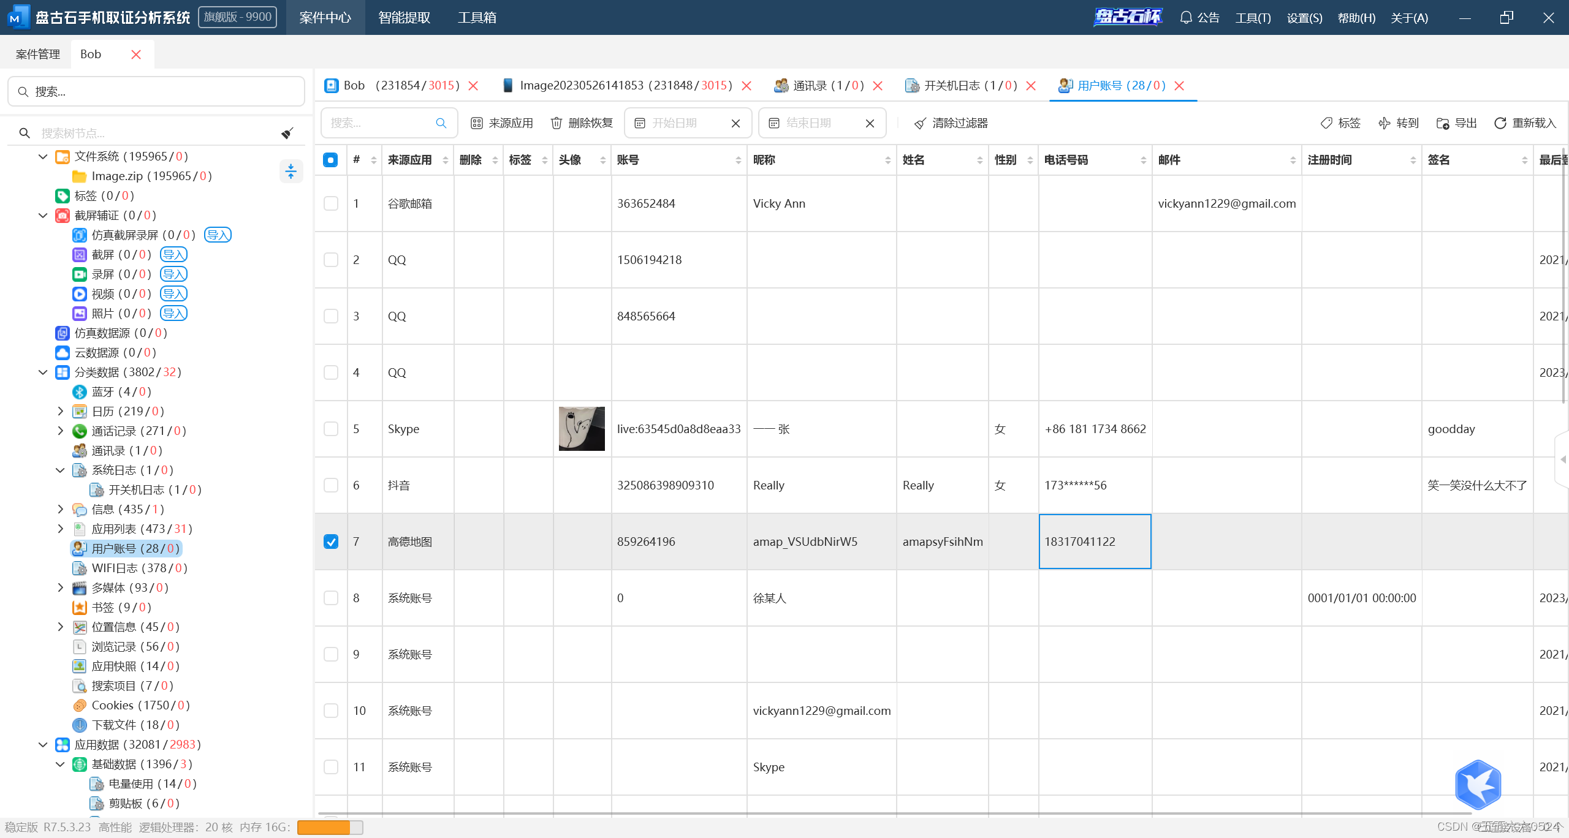This screenshot has width=1569, height=838.
Task: Expand the 日历 tree node
Action: tap(60, 411)
